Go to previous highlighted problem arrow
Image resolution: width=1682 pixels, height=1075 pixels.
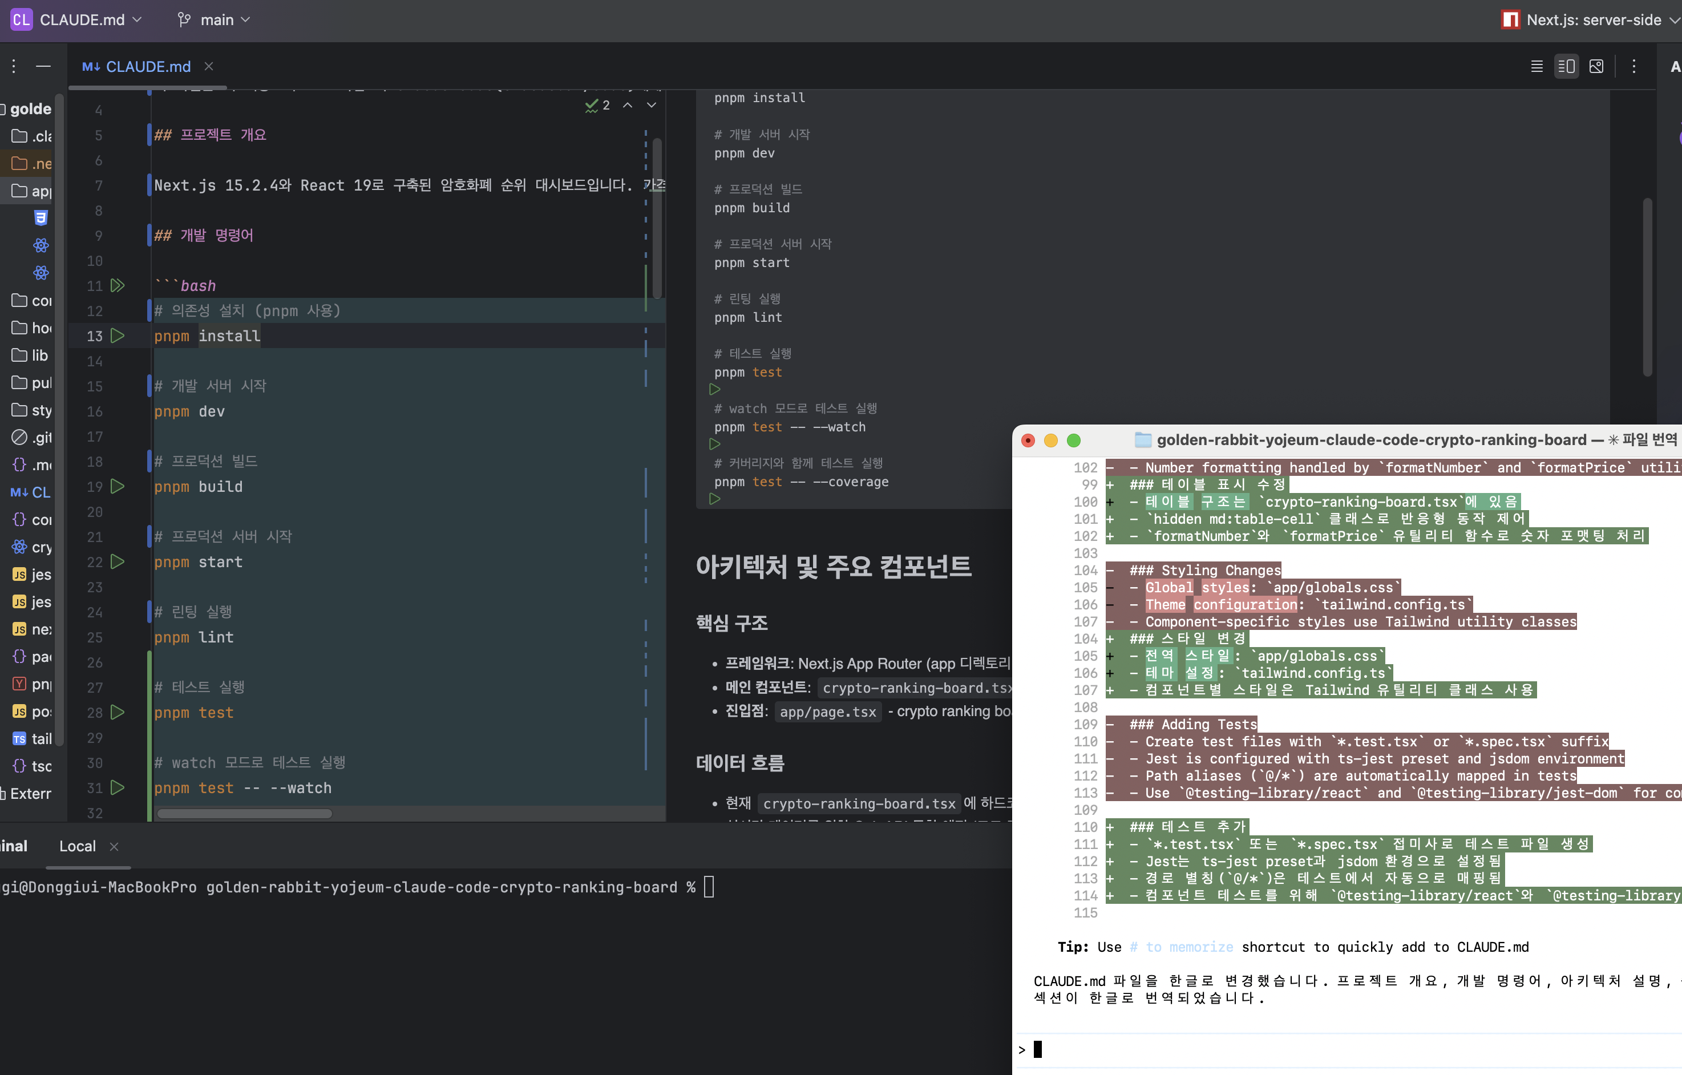tap(628, 106)
